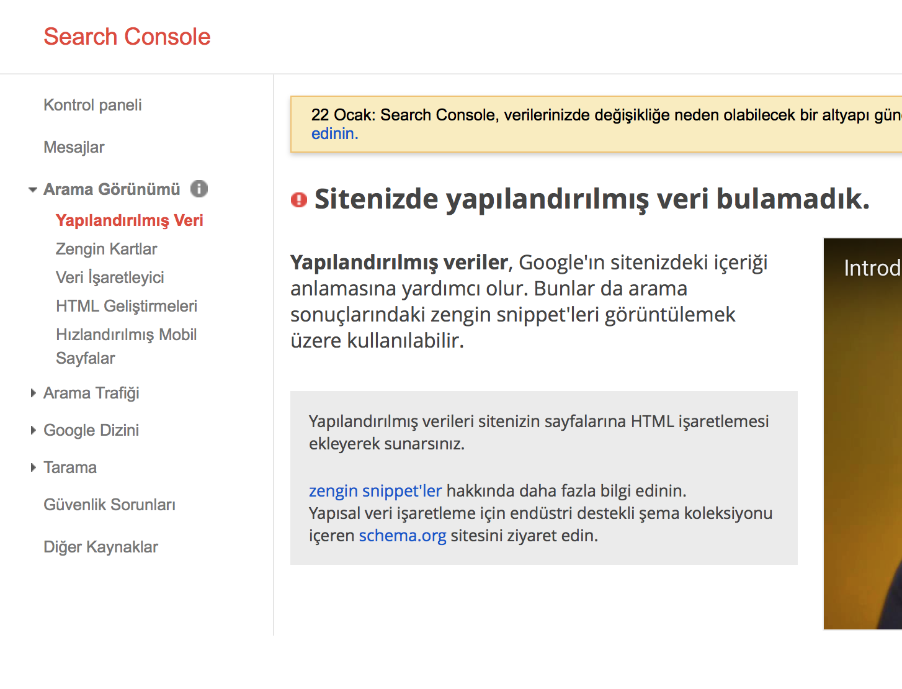Open the Tarama menu label
Screen dimensions: 902x689
tap(70, 467)
